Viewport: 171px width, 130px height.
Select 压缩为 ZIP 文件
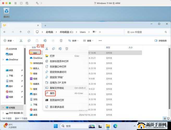pyautogui.click(x=65, y=83)
